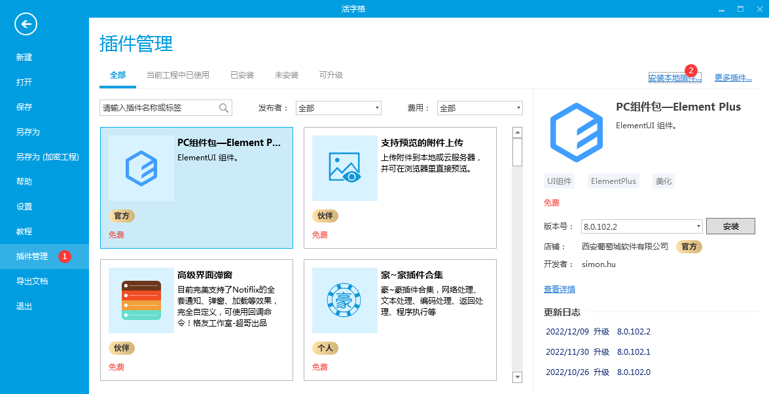This screenshot has width=769, height=394.
Task: Open the 更多插件 link
Action: click(733, 77)
